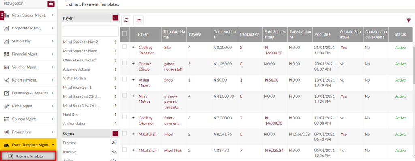Click the Raffle Mgmt. ticket icon
Screen dimensions: 415x161
(7, 106)
